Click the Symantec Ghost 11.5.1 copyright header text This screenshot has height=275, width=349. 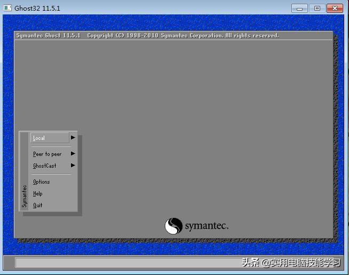(148, 36)
